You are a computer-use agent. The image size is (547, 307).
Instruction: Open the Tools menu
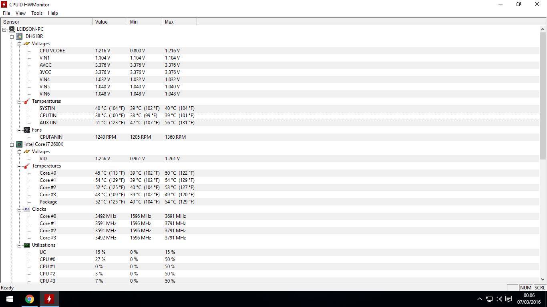click(37, 13)
